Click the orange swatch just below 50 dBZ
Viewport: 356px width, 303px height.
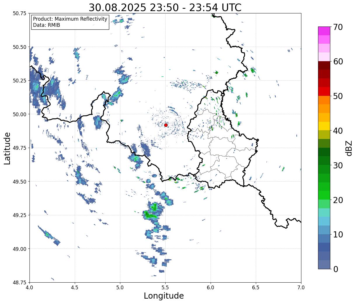(324, 100)
